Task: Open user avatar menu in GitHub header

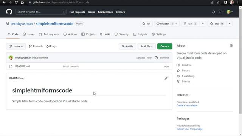Action: coord(230,12)
